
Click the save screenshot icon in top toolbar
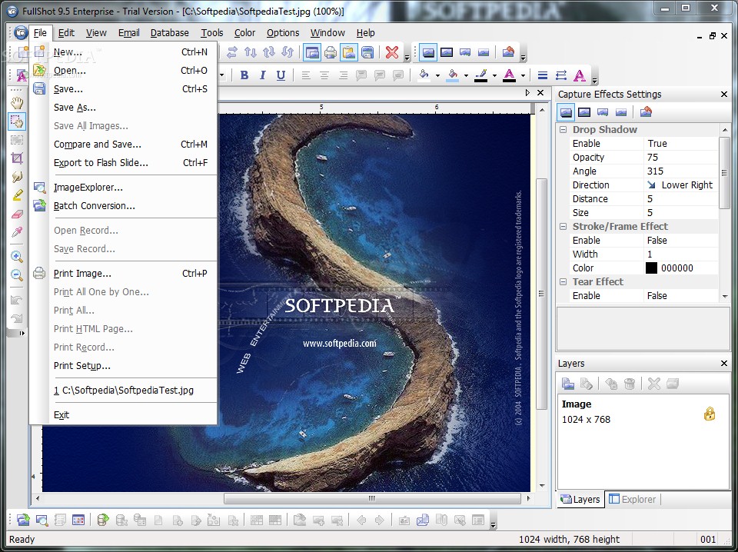point(367,52)
